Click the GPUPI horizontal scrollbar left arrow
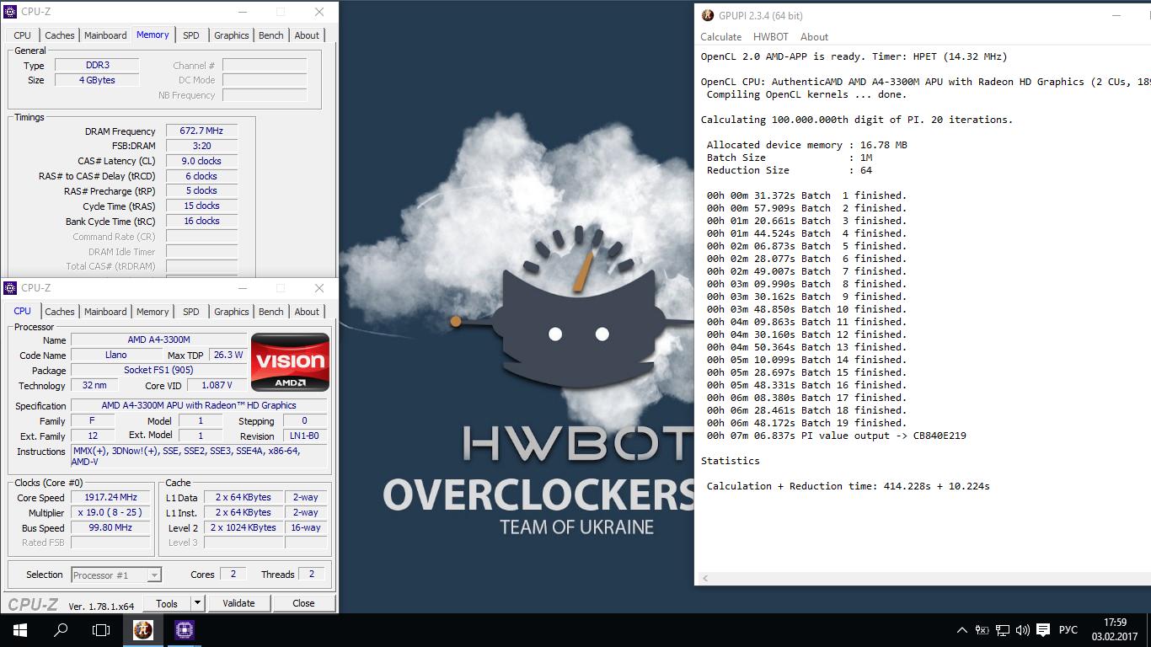Screen dimensions: 1151x647 (x=705, y=578)
